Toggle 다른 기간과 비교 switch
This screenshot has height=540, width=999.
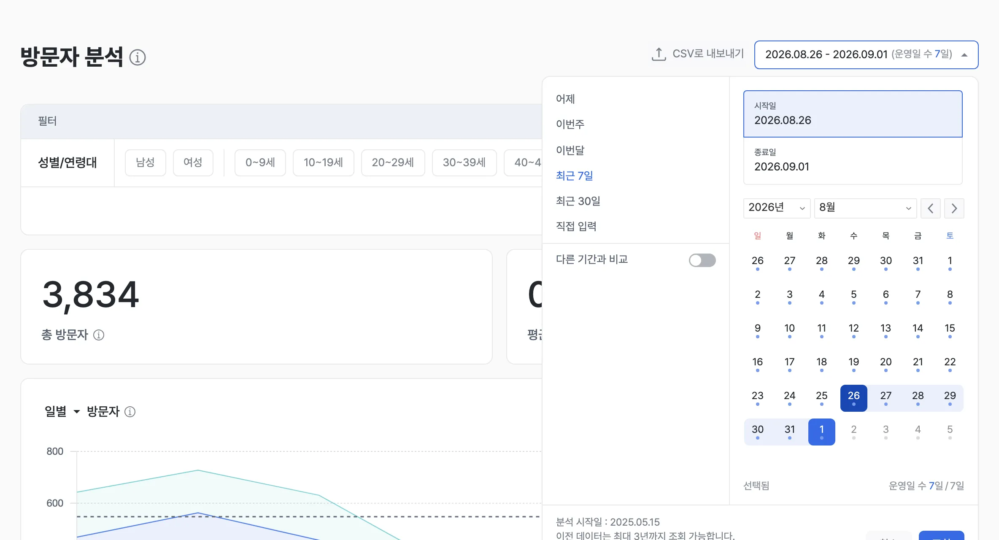[702, 260]
